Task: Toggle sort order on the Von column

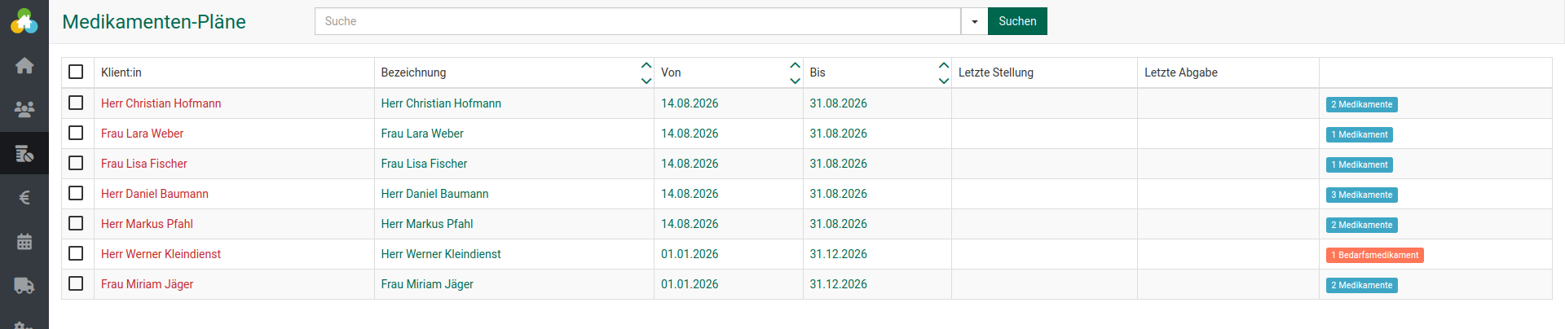Action: click(796, 72)
